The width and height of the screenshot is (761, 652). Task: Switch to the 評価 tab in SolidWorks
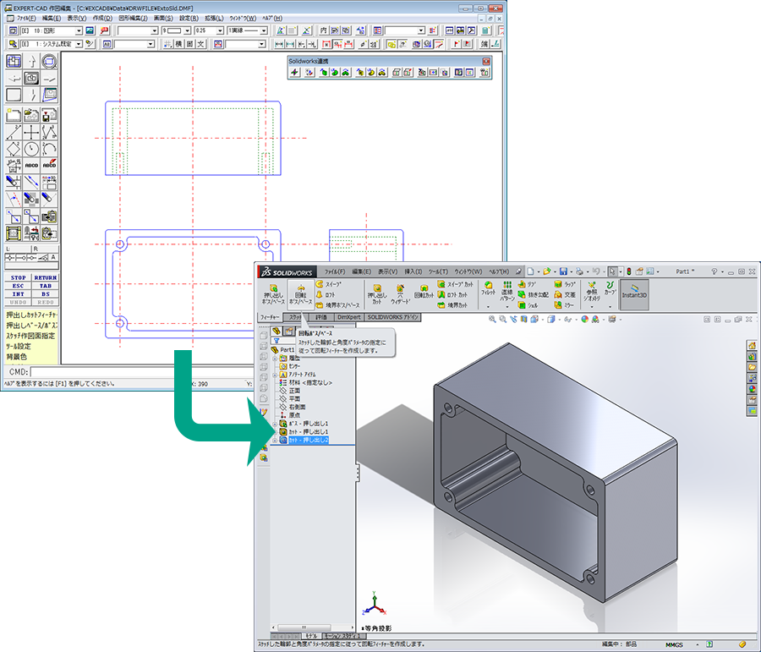pos(321,317)
